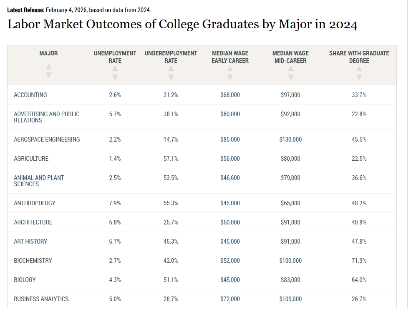Select the Aerospace Engineering row label
Image resolution: width=416 pixels, height=309 pixels.
click(47, 140)
